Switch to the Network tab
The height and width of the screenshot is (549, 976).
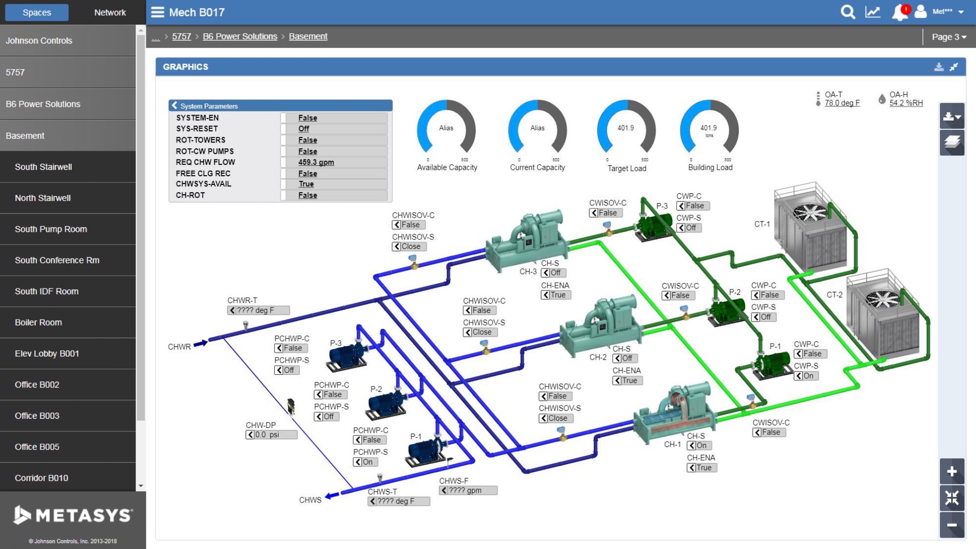point(110,13)
